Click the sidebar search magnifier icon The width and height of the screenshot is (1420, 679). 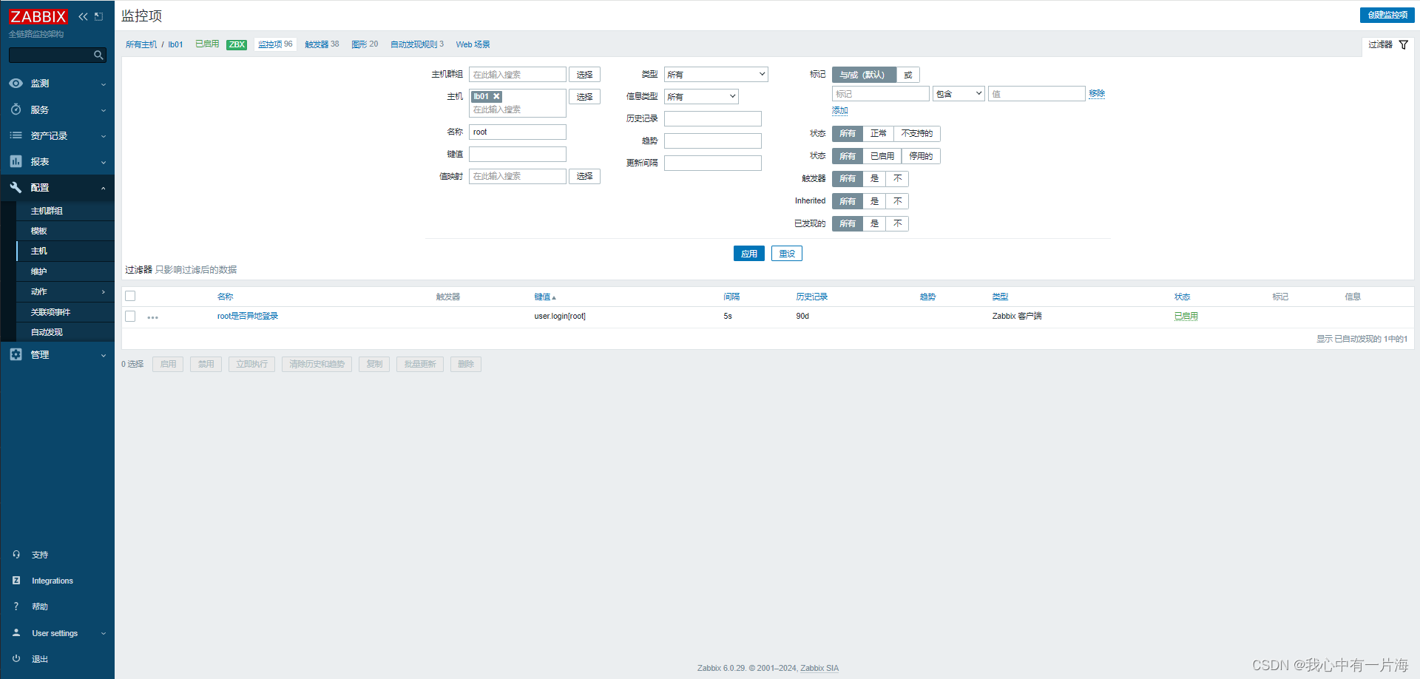98,55
